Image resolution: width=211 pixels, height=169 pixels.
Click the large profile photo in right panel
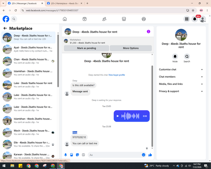click(x=181, y=35)
